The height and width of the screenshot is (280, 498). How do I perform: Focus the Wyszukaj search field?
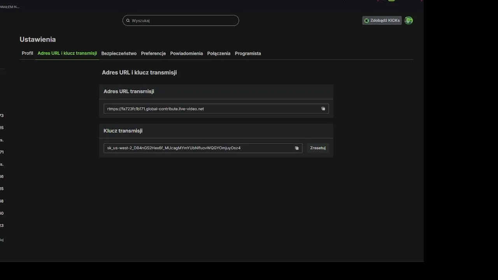coord(183,21)
